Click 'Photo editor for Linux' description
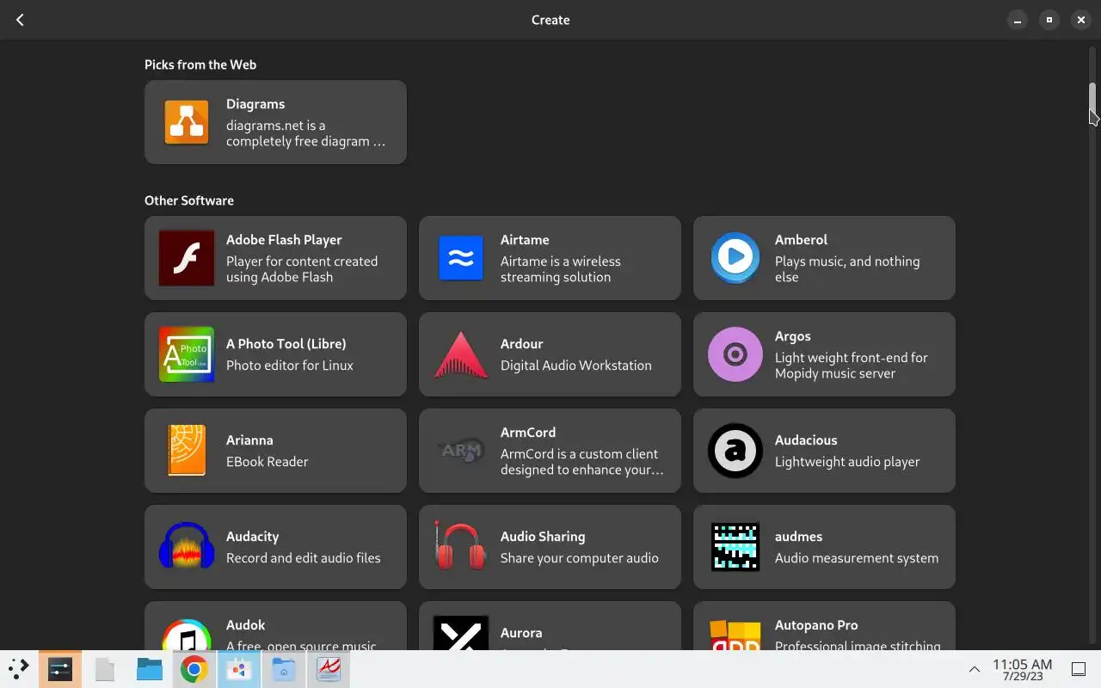 (x=290, y=365)
